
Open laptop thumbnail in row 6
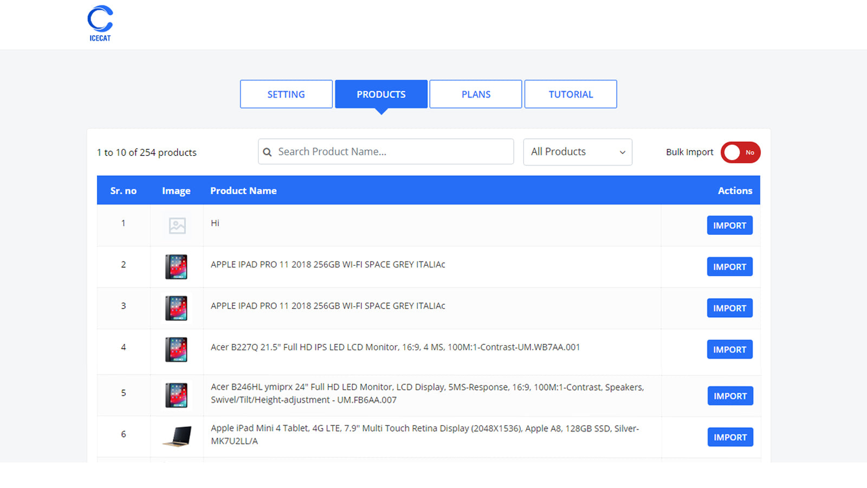(x=177, y=436)
